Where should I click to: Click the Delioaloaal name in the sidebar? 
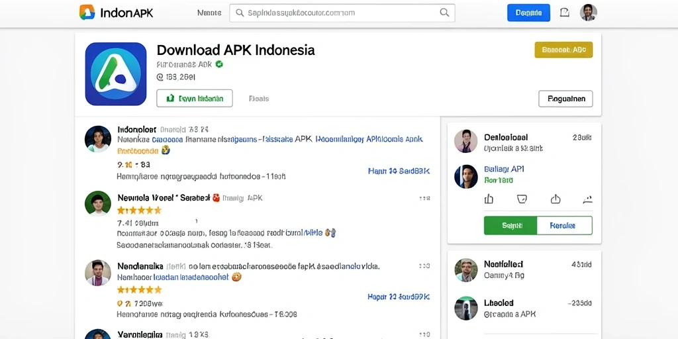pyautogui.click(x=506, y=138)
